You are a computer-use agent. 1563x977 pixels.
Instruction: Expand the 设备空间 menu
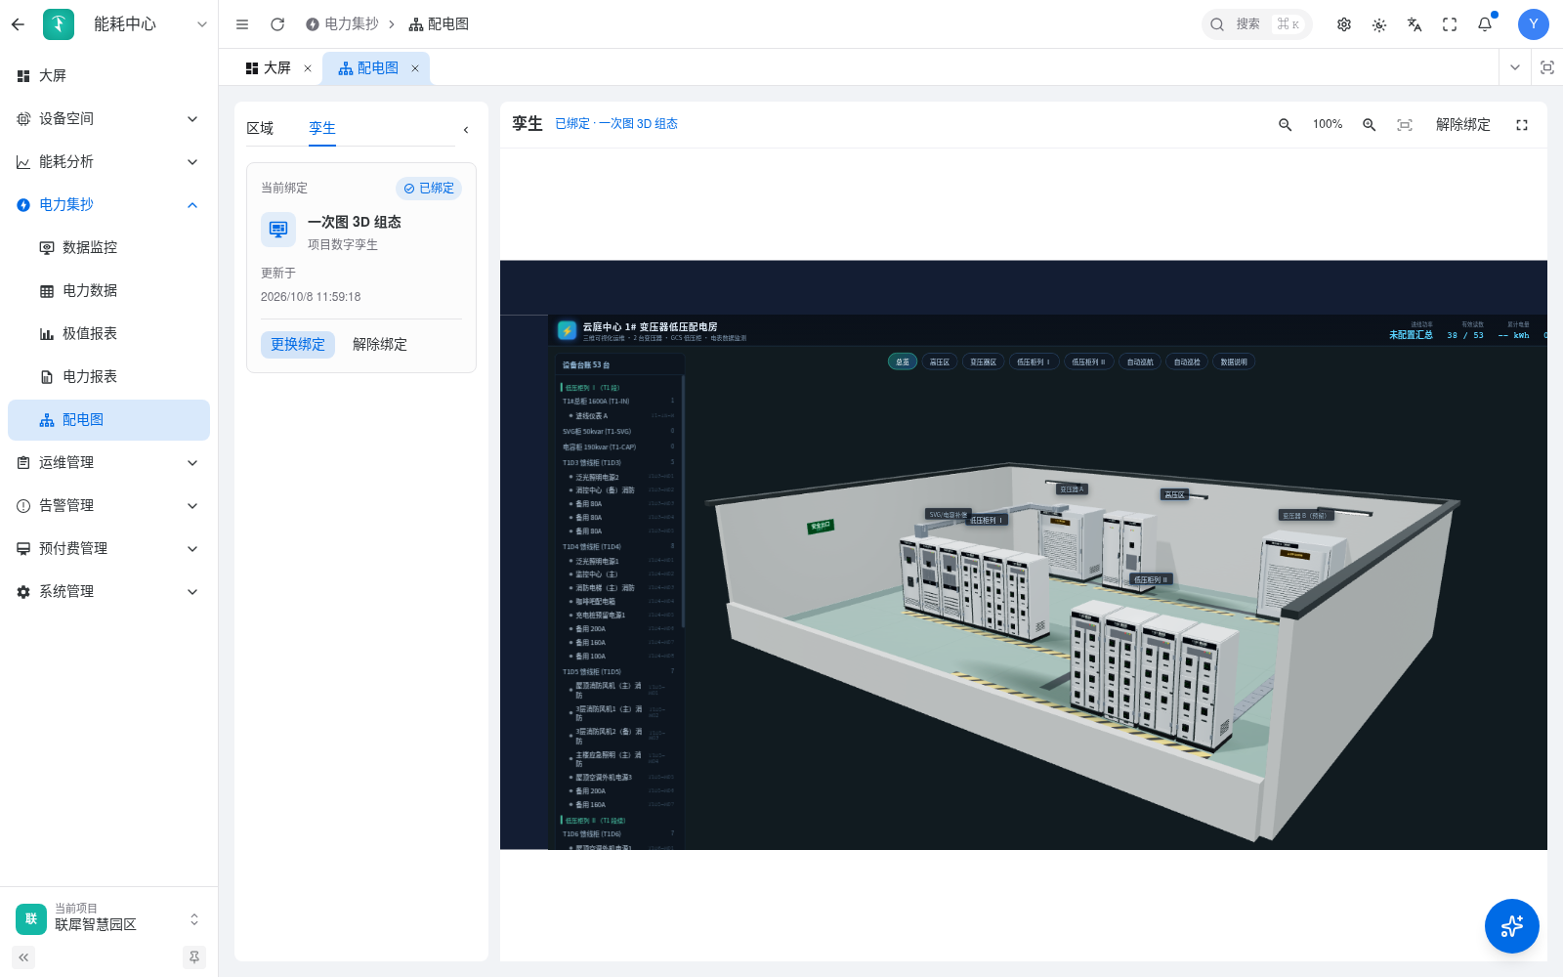109,118
